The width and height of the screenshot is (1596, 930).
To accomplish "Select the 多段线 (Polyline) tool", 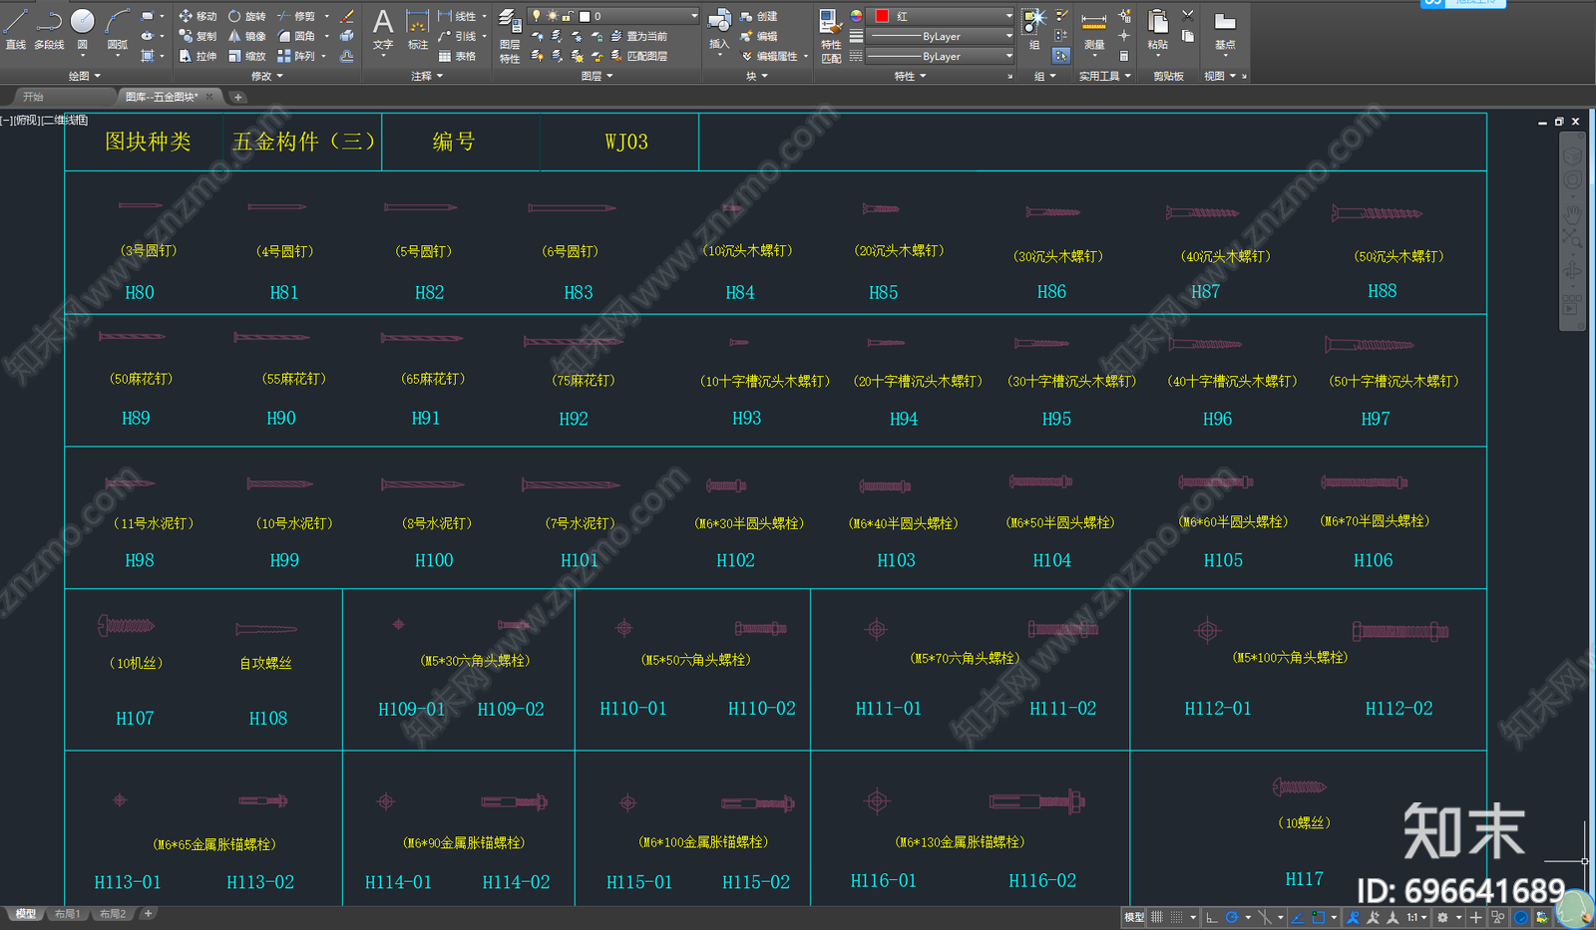I will [x=49, y=29].
